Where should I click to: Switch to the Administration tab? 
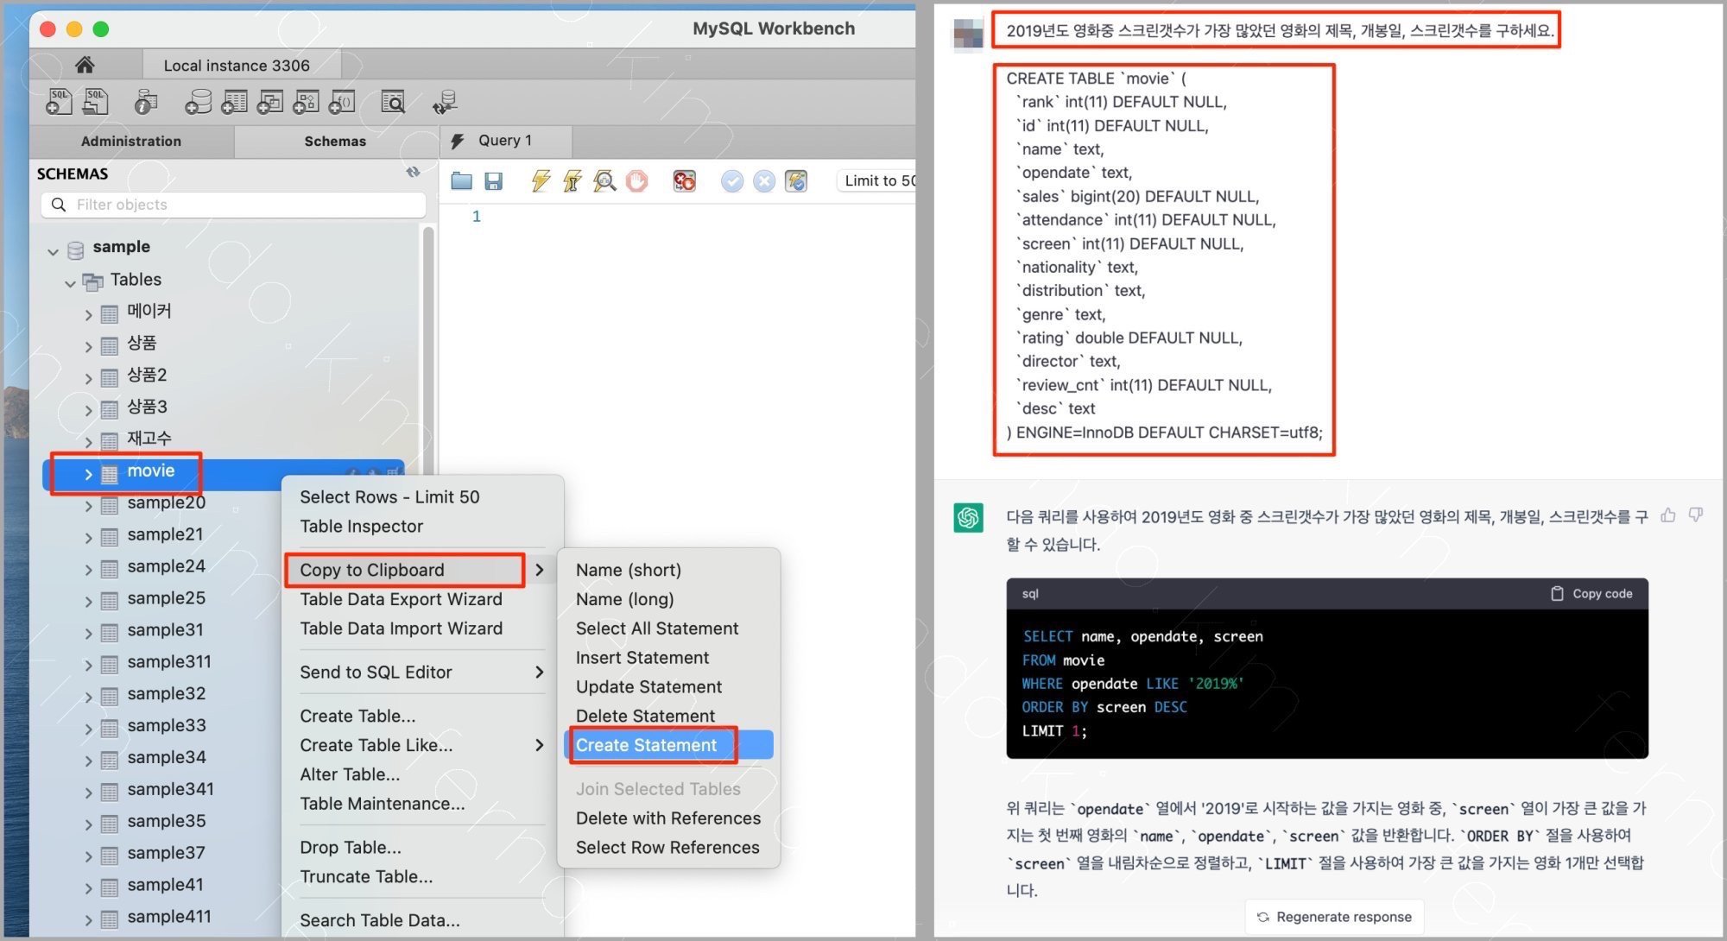[130, 141]
